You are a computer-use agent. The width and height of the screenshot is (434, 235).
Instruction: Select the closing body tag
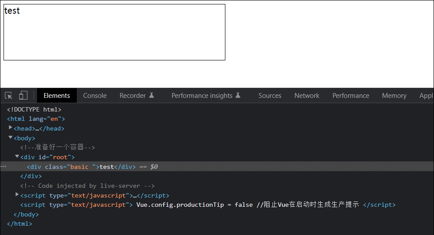(26, 215)
